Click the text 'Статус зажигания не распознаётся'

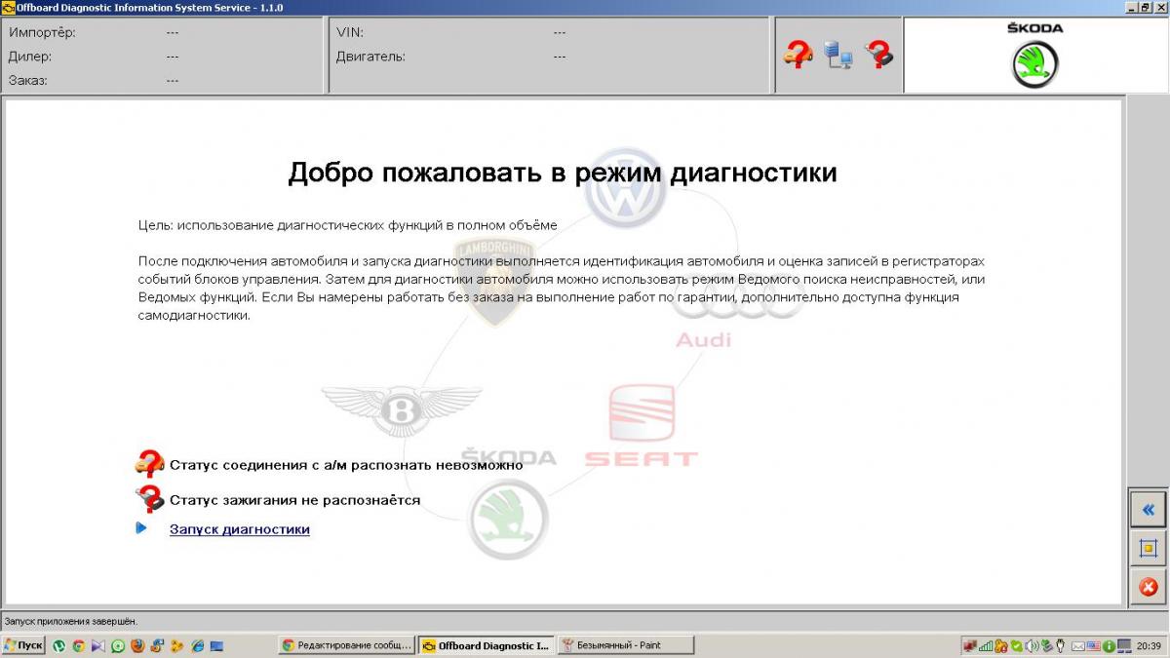[294, 500]
